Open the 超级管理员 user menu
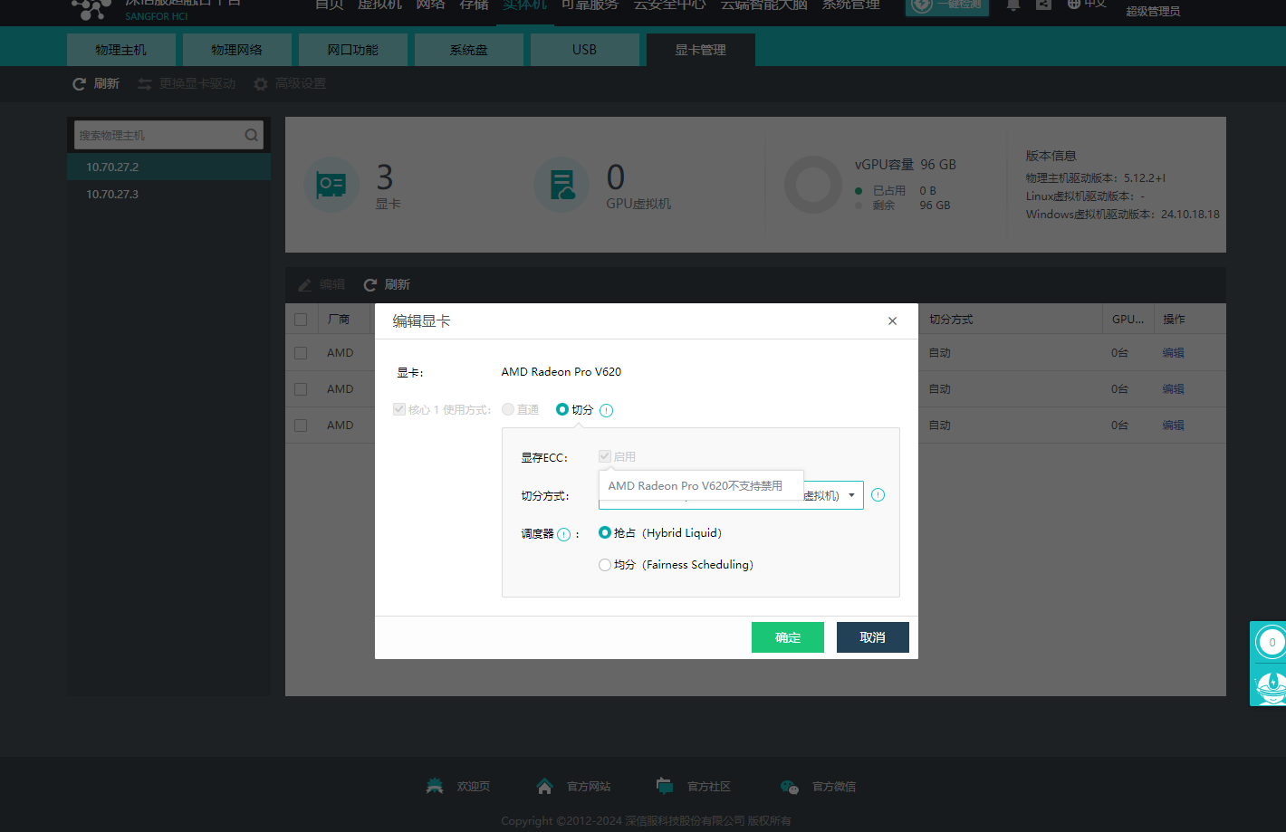This screenshot has width=1286, height=832. pyautogui.click(x=1152, y=11)
